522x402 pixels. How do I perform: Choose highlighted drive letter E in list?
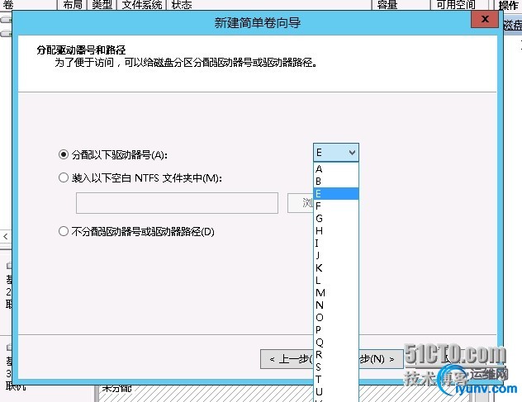336,194
